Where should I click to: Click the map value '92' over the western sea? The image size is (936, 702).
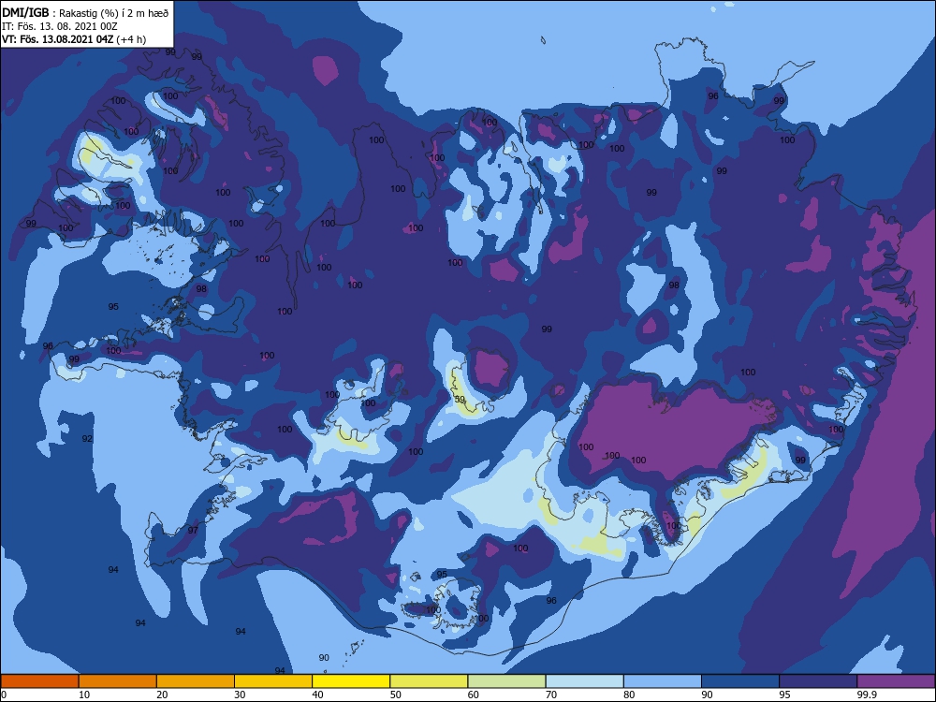pyautogui.click(x=87, y=439)
